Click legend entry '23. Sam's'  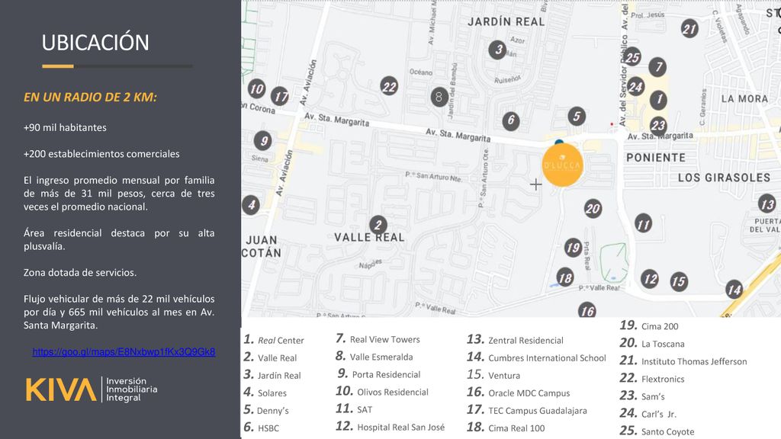point(642,396)
